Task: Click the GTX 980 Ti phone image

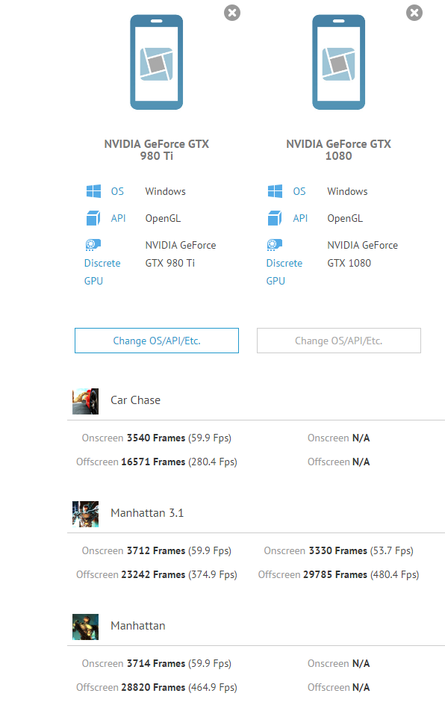Action: pyautogui.click(x=157, y=62)
